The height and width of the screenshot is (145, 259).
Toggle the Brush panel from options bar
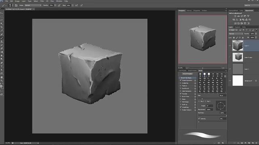click(16, 5)
